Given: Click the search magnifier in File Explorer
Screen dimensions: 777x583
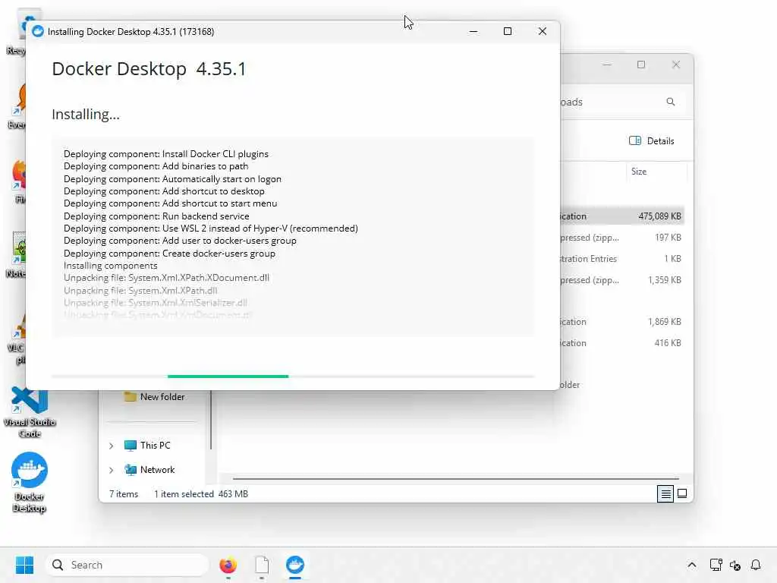Looking at the screenshot, I should [x=671, y=102].
